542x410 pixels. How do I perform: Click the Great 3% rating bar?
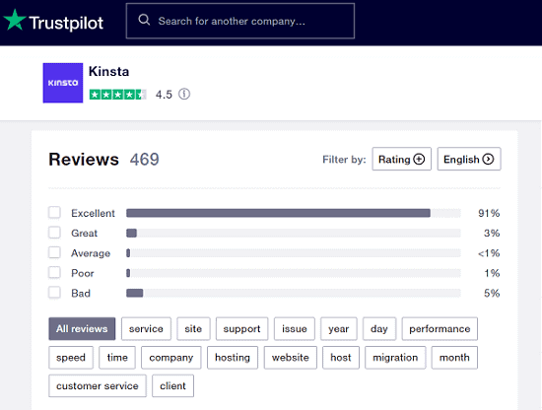click(x=294, y=233)
